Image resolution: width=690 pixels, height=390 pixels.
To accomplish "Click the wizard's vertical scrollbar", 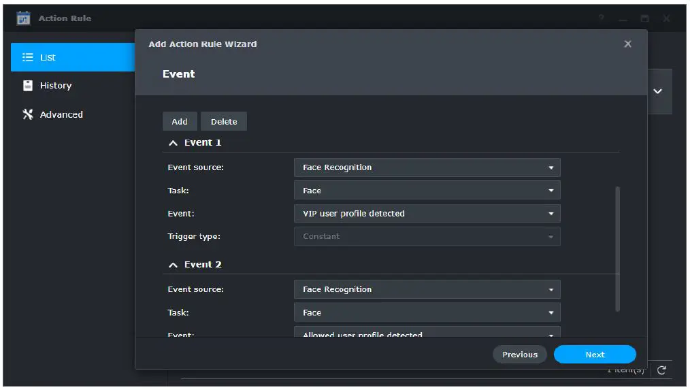I will click(x=618, y=248).
